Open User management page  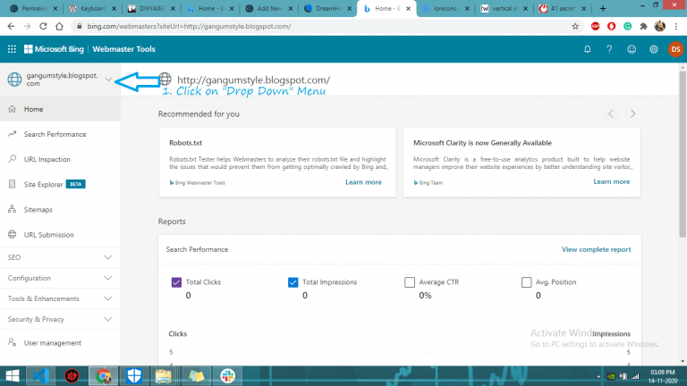(x=60, y=343)
